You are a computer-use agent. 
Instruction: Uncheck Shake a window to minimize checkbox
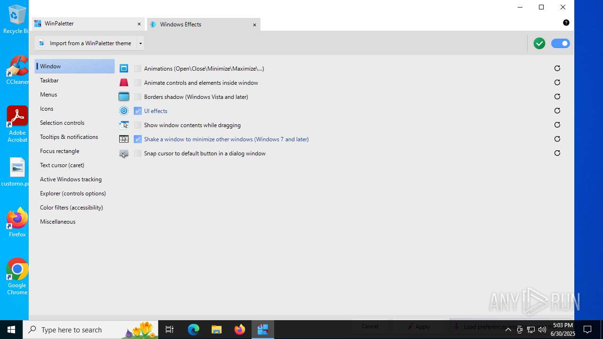(138, 139)
